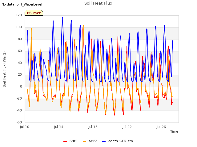
Task: Click the orange SHF2 peak above 100 near Jul 17
Action: pos(83,25)
